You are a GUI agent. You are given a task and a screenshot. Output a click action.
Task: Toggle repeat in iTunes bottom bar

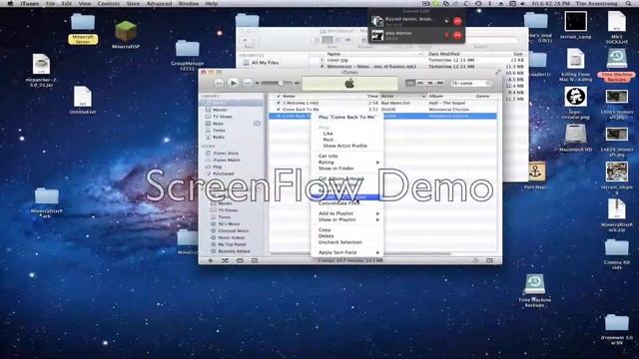[x=240, y=260]
